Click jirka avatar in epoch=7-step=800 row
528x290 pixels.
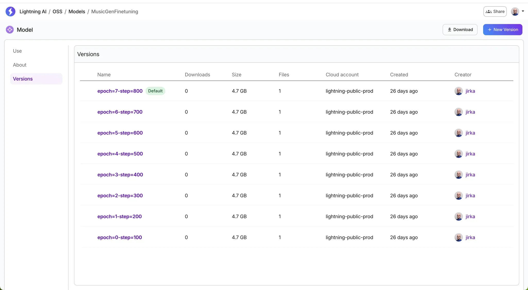point(458,91)
